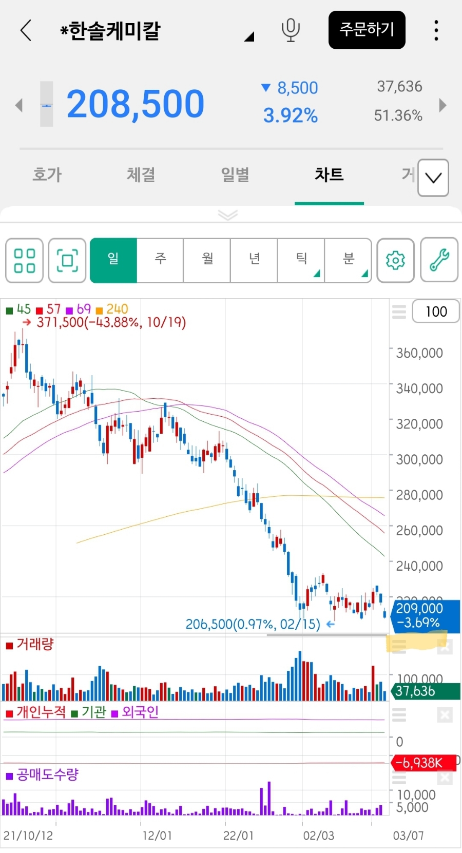Viewport: 462px width, 853px height.
Task: Go back with the left arrow icon
Action: tap(26, 30)
